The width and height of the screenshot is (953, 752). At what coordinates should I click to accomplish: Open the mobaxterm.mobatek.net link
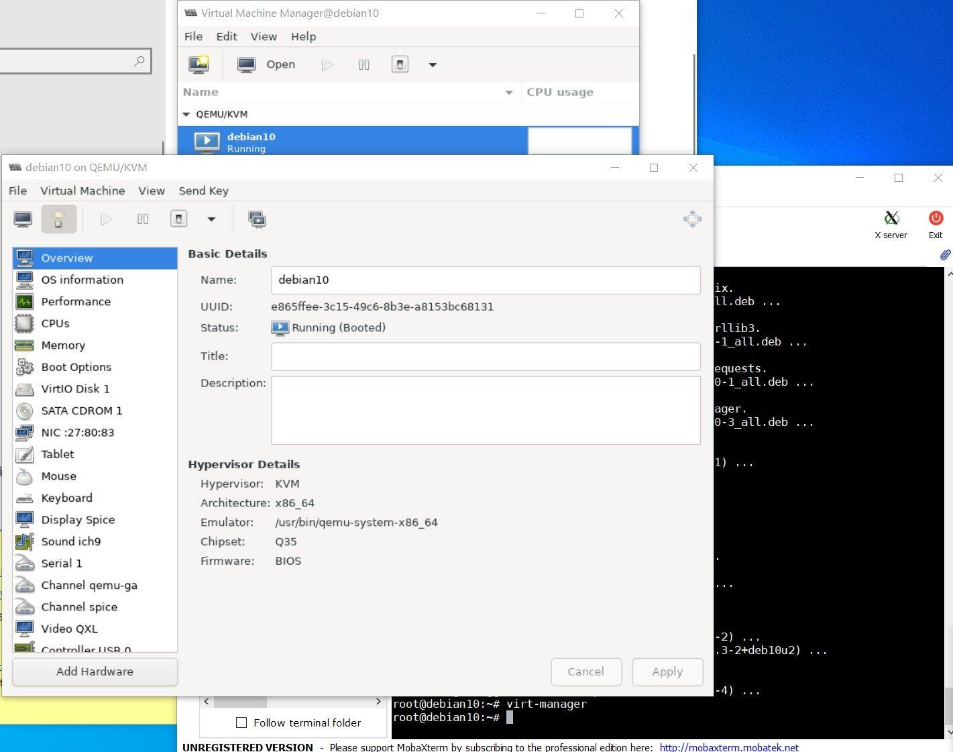[729, 747]
